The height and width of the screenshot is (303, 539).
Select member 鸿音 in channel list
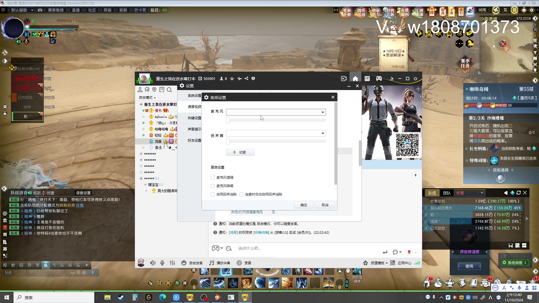(158, 141)
